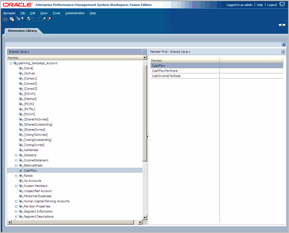Click the Remove Search red-X magnifier icon
Screen dimensions: 289x233
tap(49, 18)
